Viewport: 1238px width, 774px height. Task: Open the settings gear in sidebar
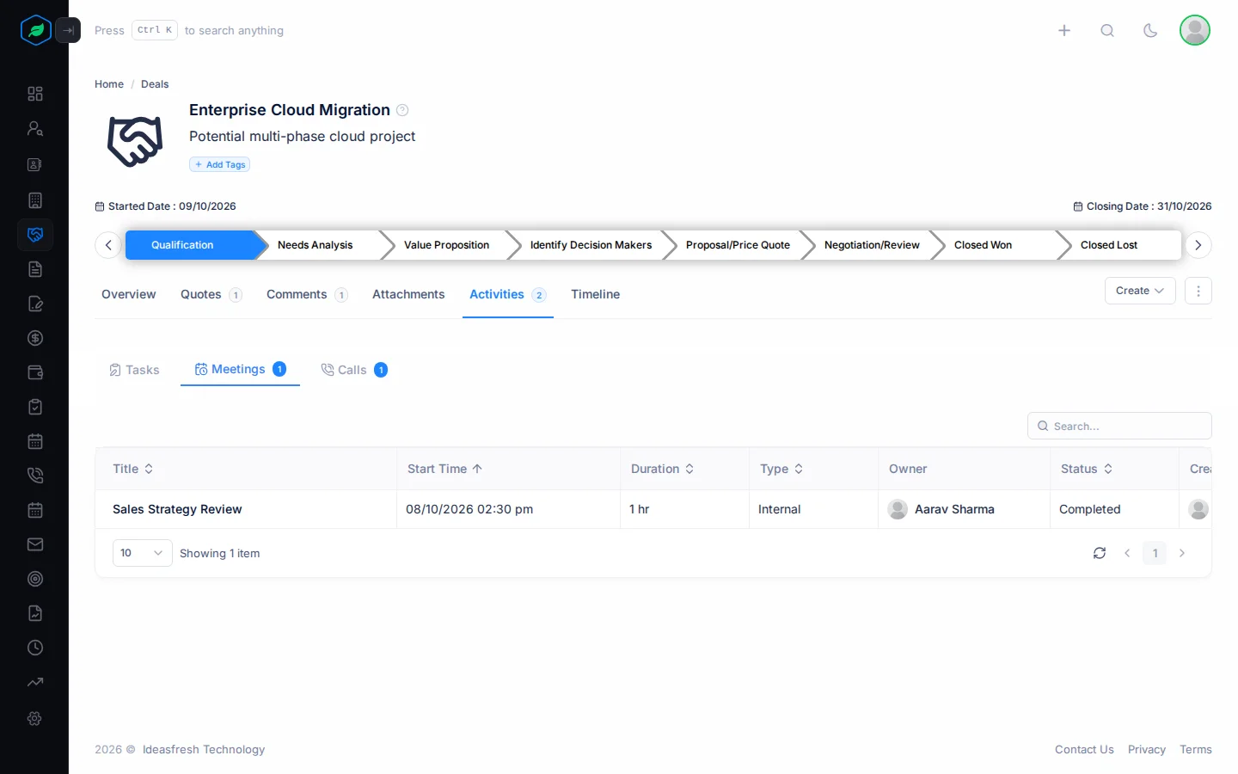35,718
